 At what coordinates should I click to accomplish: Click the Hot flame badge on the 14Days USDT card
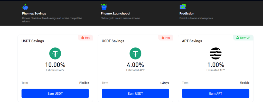pyautogui.click(x=166, y=38)
